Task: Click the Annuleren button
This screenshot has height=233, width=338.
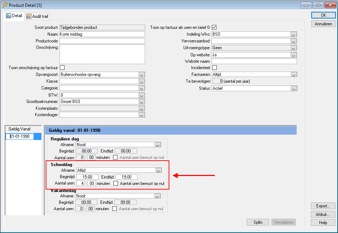Action: point(323,24)
